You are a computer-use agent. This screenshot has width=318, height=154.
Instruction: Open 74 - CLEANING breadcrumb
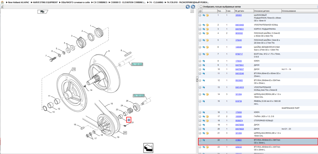156,2
